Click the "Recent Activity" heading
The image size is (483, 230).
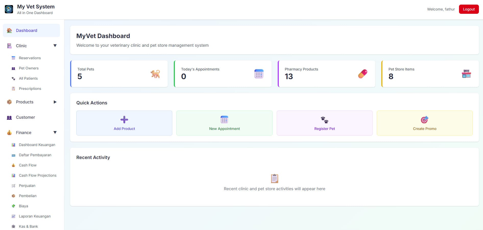(x=93, y=158)
